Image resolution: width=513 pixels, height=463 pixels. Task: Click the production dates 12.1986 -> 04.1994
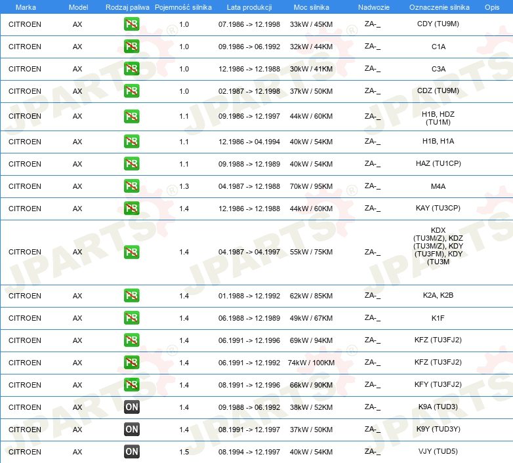(x=249, y=142)
